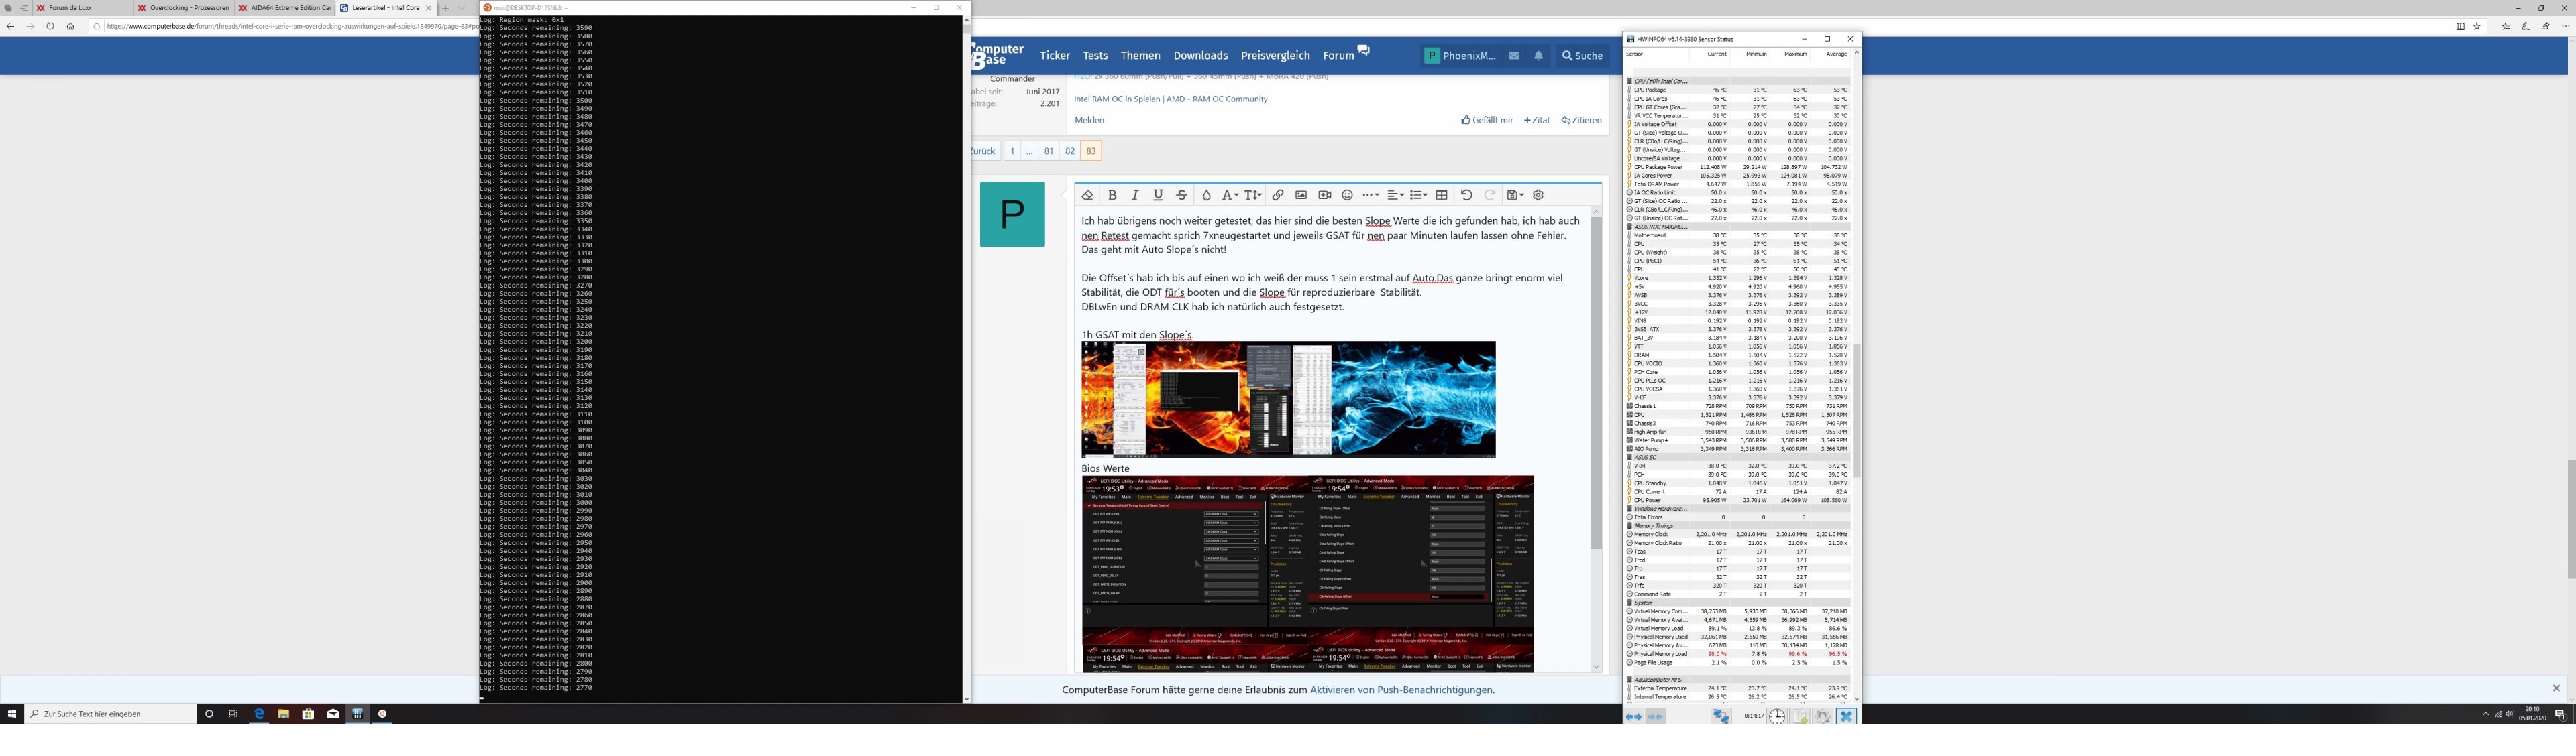Insert media video in the post

point(1325,196)
